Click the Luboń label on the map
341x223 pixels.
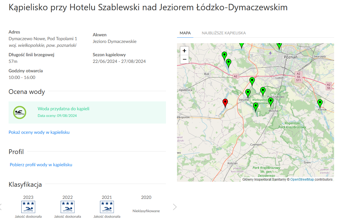tap(280, 78)
